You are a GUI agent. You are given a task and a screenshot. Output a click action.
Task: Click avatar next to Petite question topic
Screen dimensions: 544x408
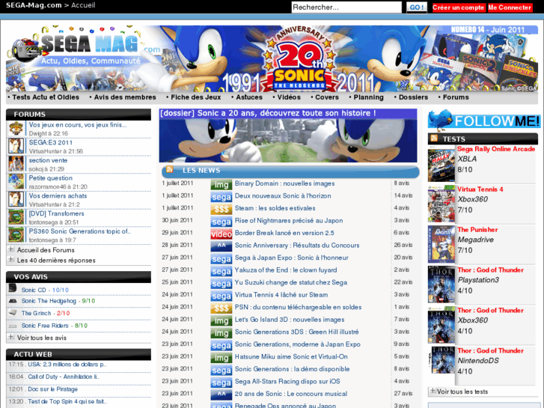pos(16,182)
